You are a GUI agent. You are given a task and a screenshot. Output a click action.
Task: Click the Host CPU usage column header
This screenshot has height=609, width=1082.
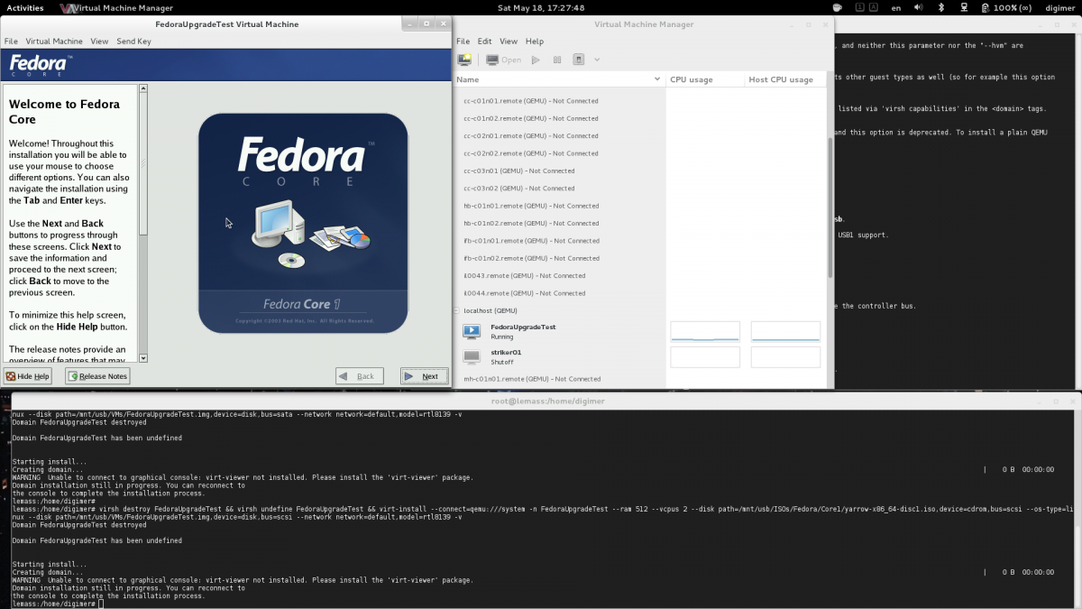coord(781,79)
